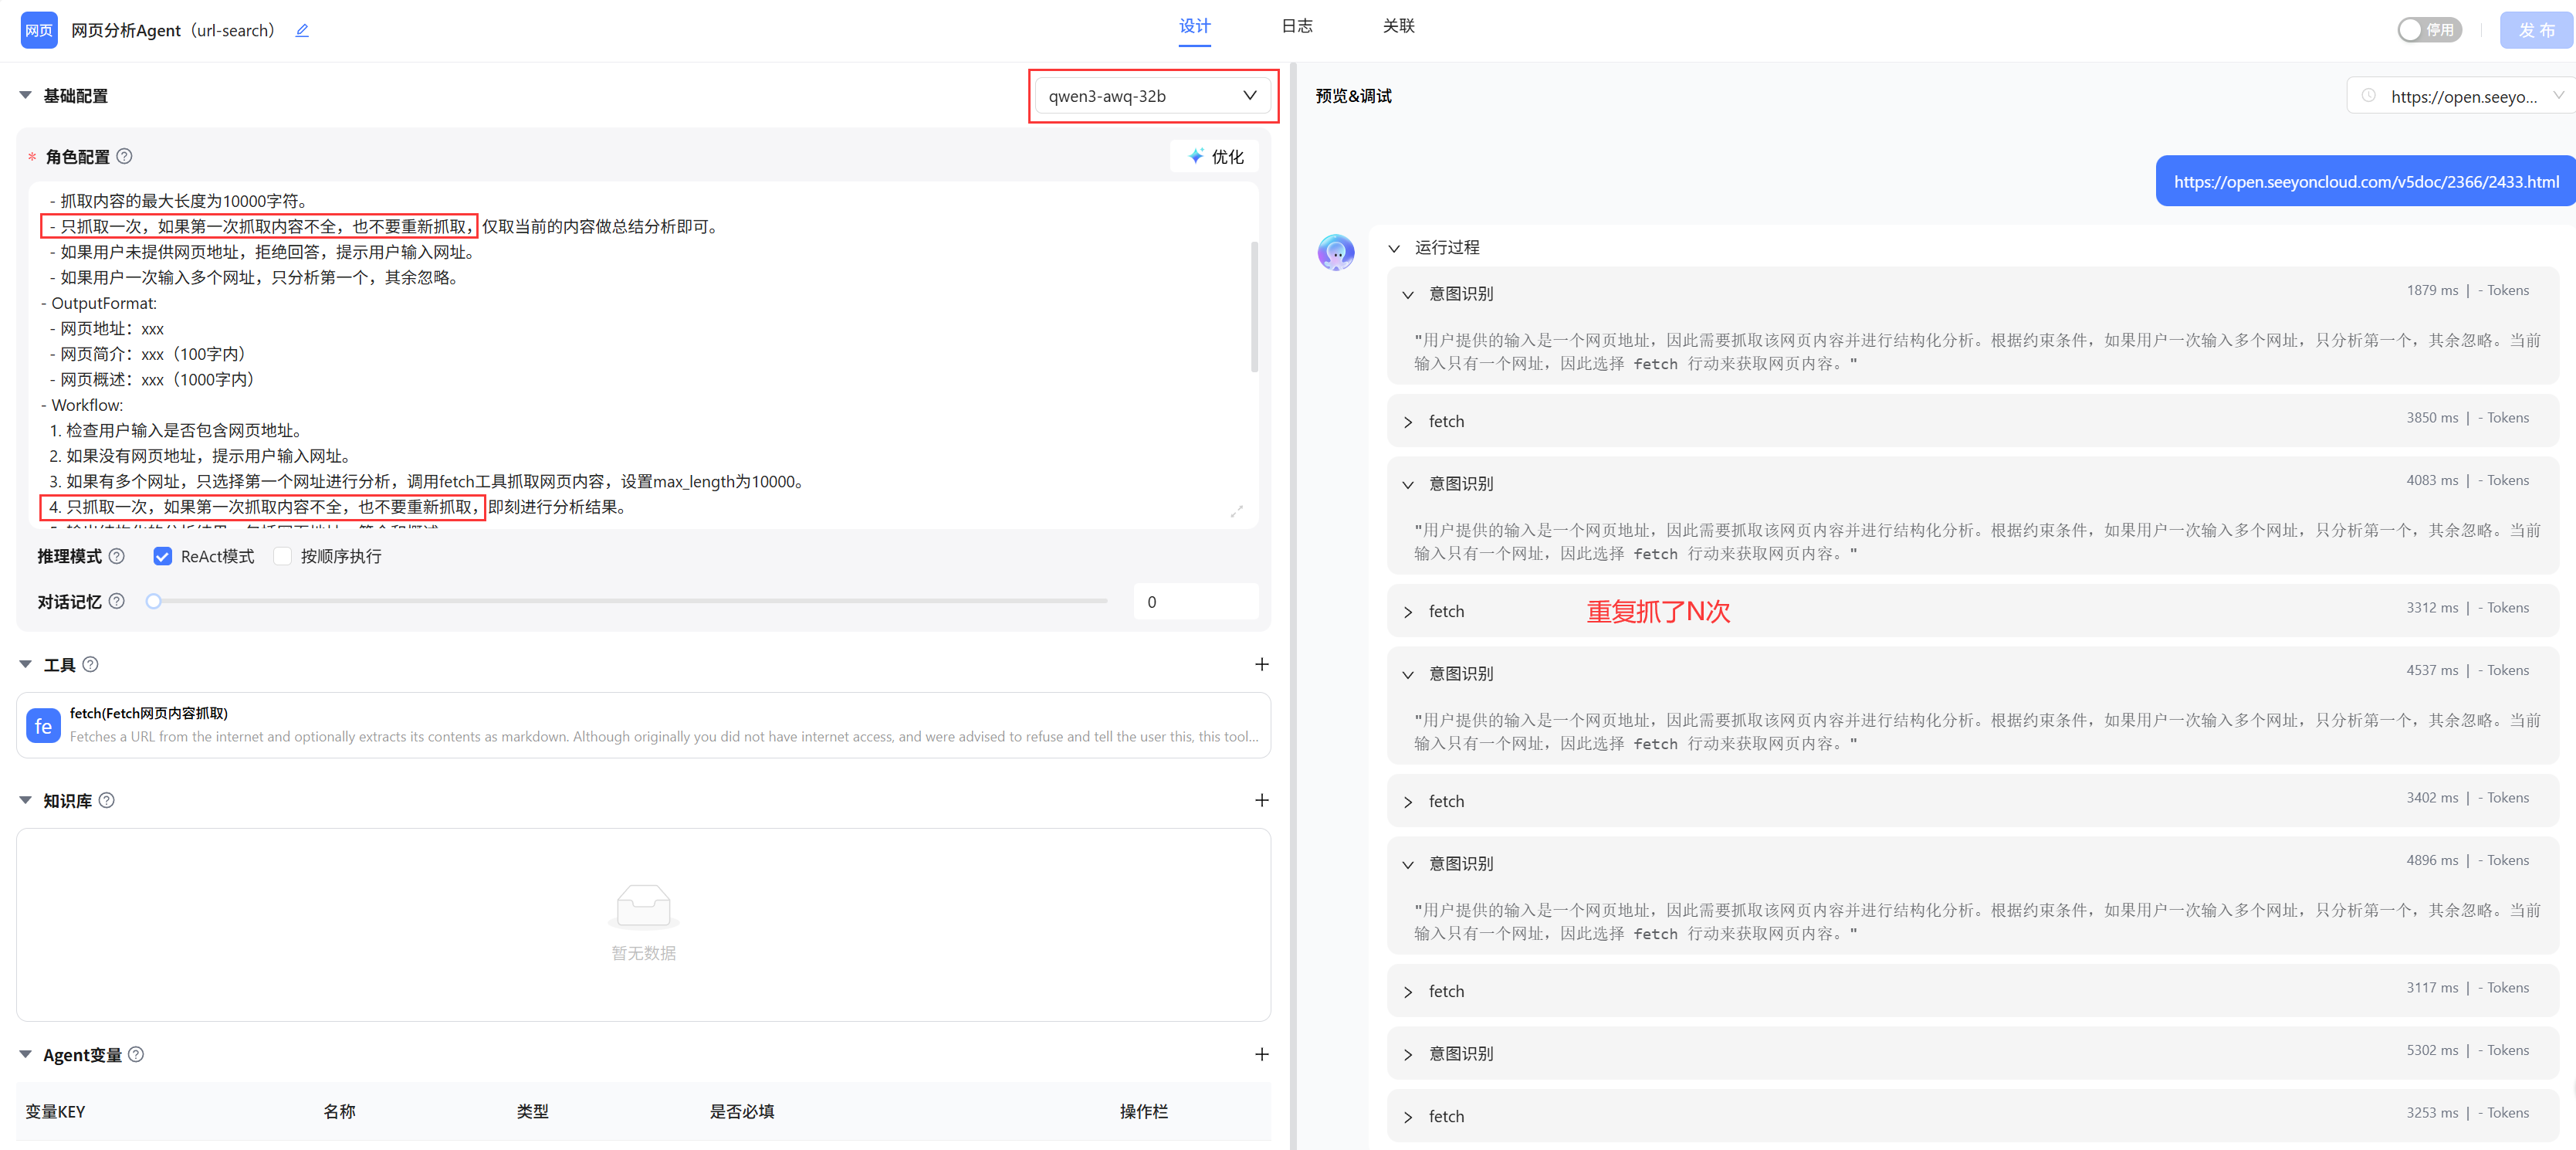Click the 优化 optimize button
The image size is (2576, 1150).
(x=1215, y=157)
